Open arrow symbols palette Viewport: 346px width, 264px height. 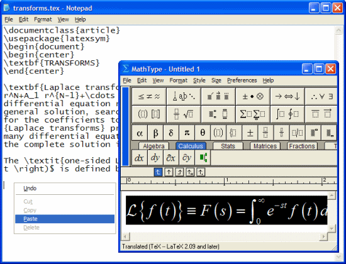point(287,96)
